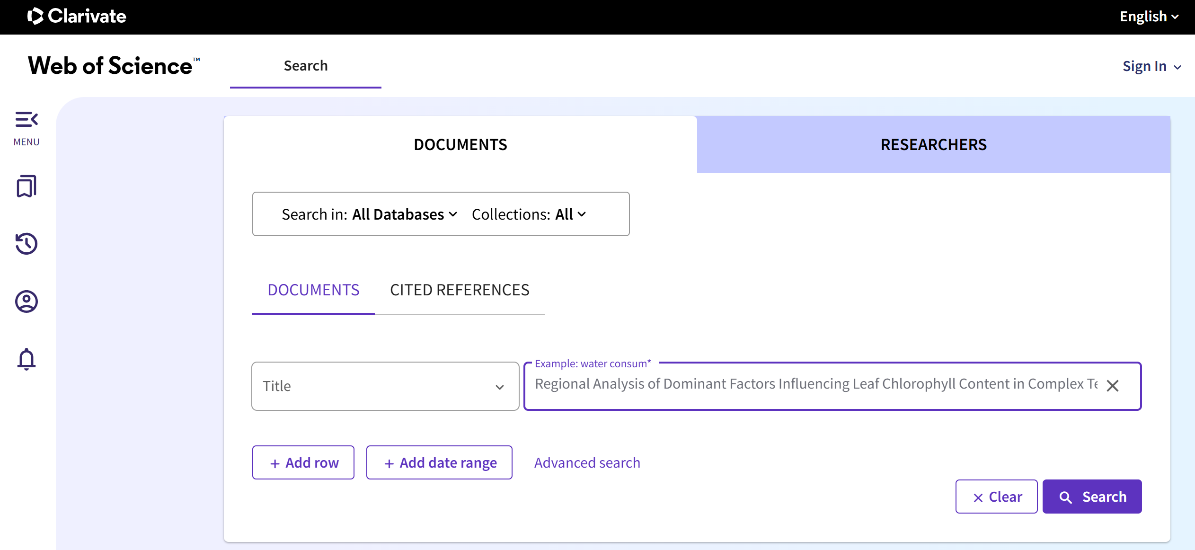1195x550 pixels.
Task: Switch to the RESEARCHERS tab
Action: coord(933,144)
